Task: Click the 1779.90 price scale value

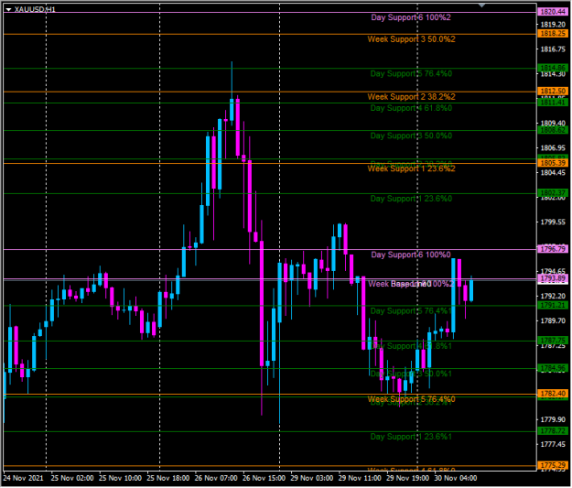Action: click(553, 419)
